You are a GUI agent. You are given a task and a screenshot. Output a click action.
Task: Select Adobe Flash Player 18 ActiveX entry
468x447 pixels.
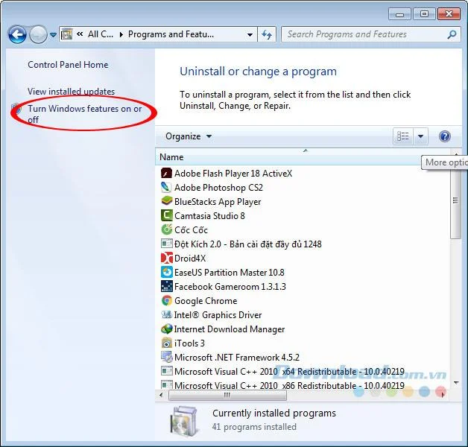[x=233, y=174]
